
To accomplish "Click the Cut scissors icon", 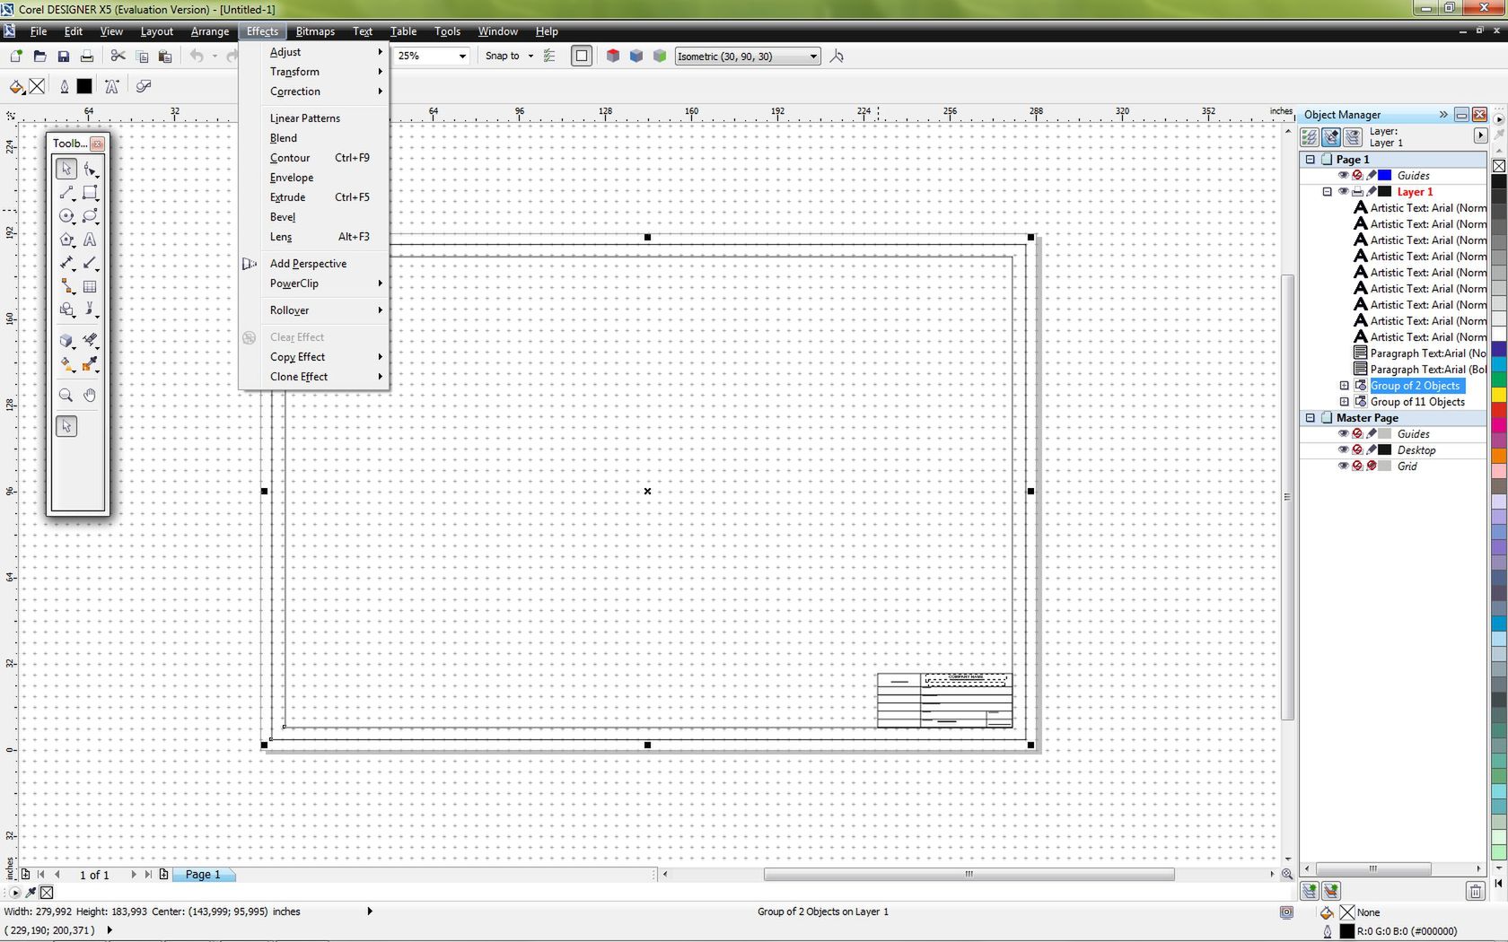I will [118, 56].
